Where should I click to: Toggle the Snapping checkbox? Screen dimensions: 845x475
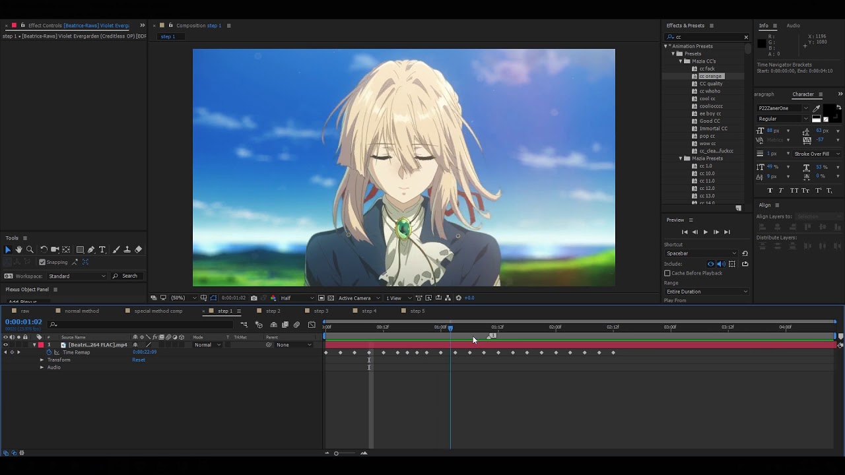click(x=42, y=262)
